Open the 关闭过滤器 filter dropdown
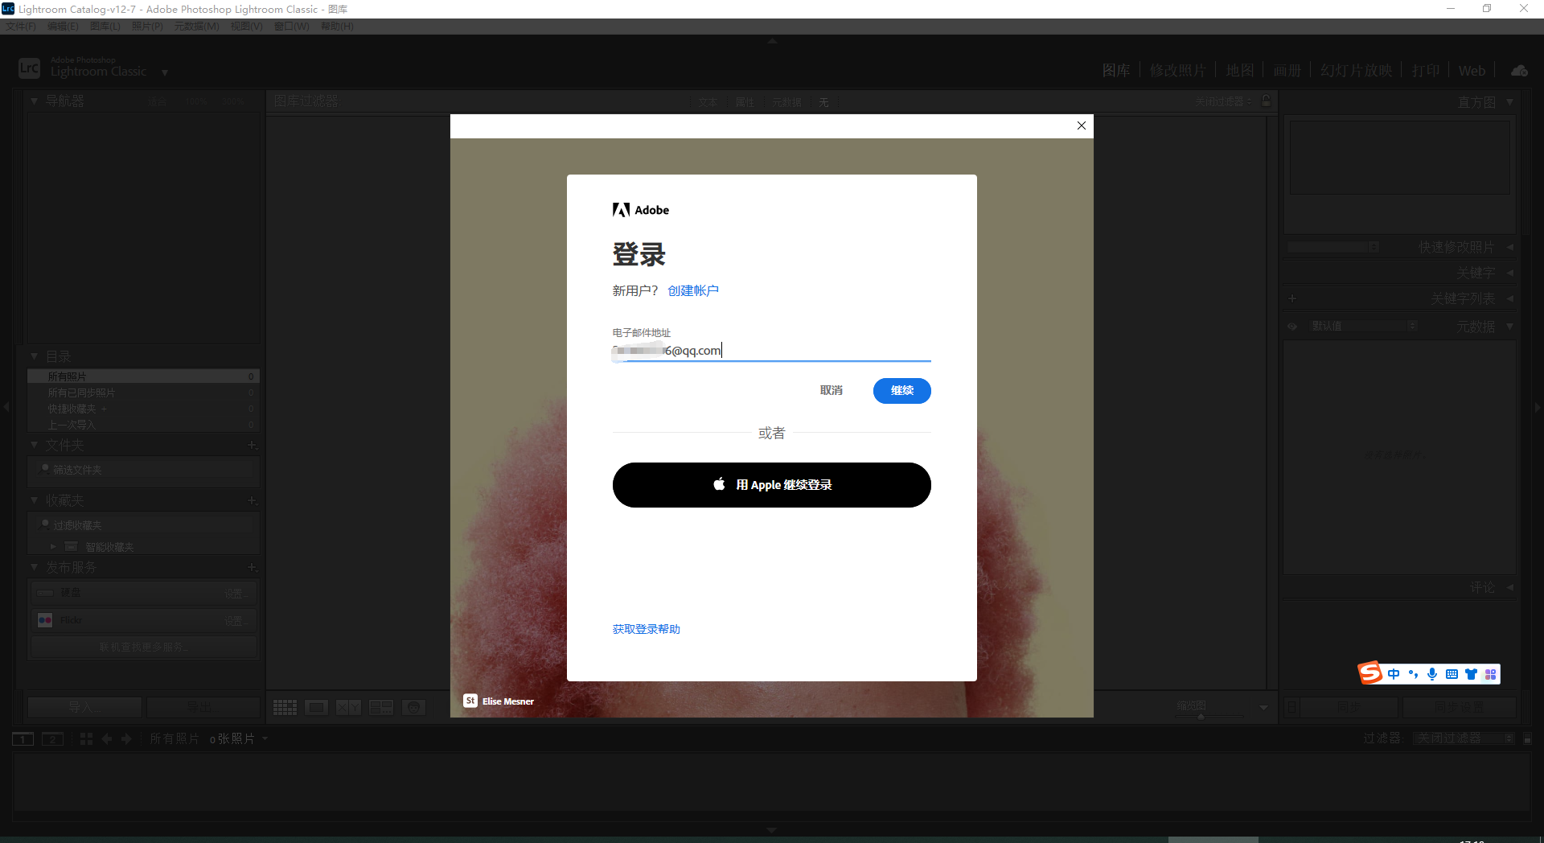This screenshot has width=1544, height=843. pos(1464,738)
